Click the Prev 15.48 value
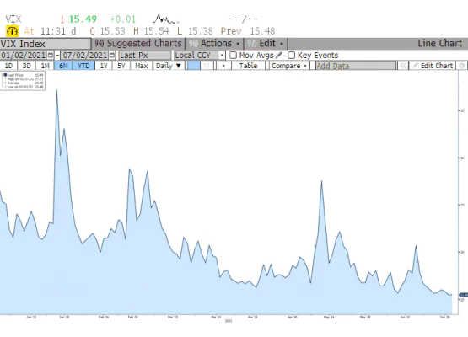This screenshot has width=468, height=337. (x=248, y=31)
